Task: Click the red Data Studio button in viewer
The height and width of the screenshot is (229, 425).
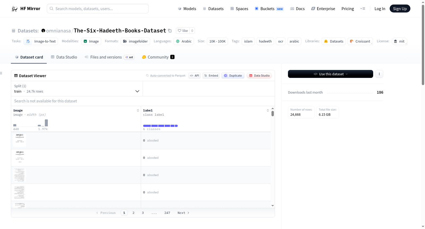Action: pyautogui.click(x=259, y=76)
